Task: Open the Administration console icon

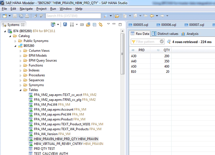Action: click(x=65, y=25)
